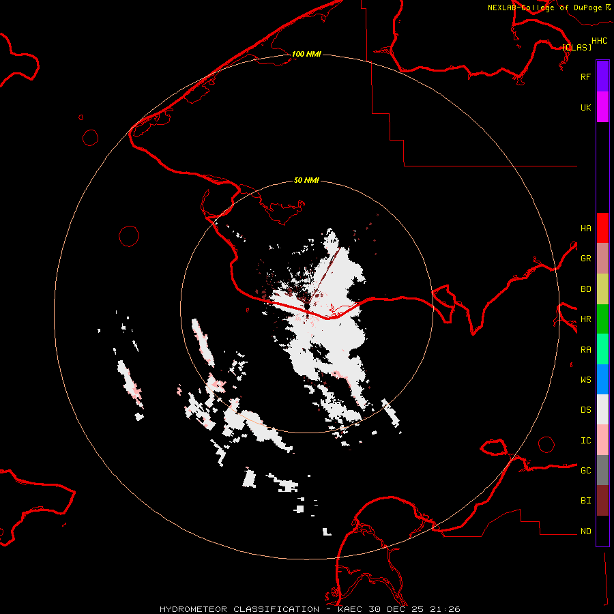Viewport: 614px width, 614px height.
Task: Click the BI dark red swatch
Action: pyautogui.click(x=602, y=501)
